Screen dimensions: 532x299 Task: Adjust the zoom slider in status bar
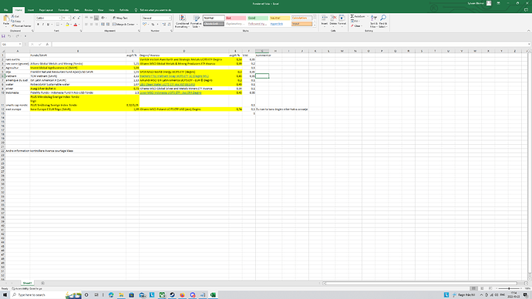coord(509,288)
